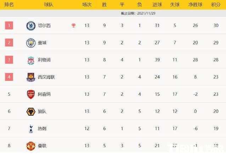Image resolution: width=226 pixels, height=156 pixels.
Task: Open the 阿森纳 team name link
Action: 44,94
